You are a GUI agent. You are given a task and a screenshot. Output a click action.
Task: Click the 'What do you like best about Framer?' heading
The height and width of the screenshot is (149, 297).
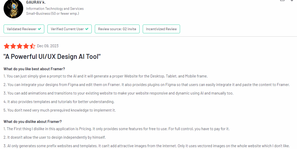point(34,69)
